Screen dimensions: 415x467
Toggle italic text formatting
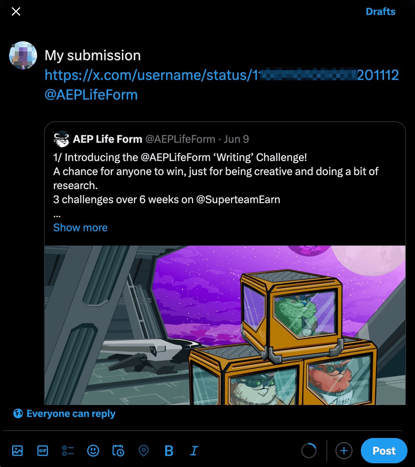(x=194, y=450)
